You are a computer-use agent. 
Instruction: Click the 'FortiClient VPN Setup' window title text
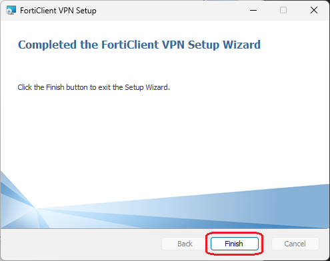click(58, 11)
